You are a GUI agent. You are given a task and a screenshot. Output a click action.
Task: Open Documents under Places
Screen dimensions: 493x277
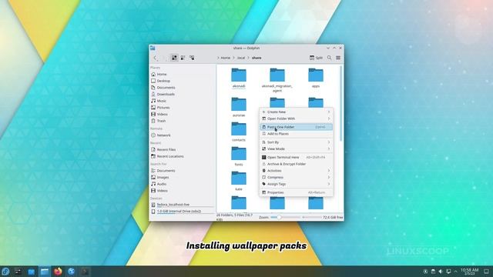click(x=183, y=88)
